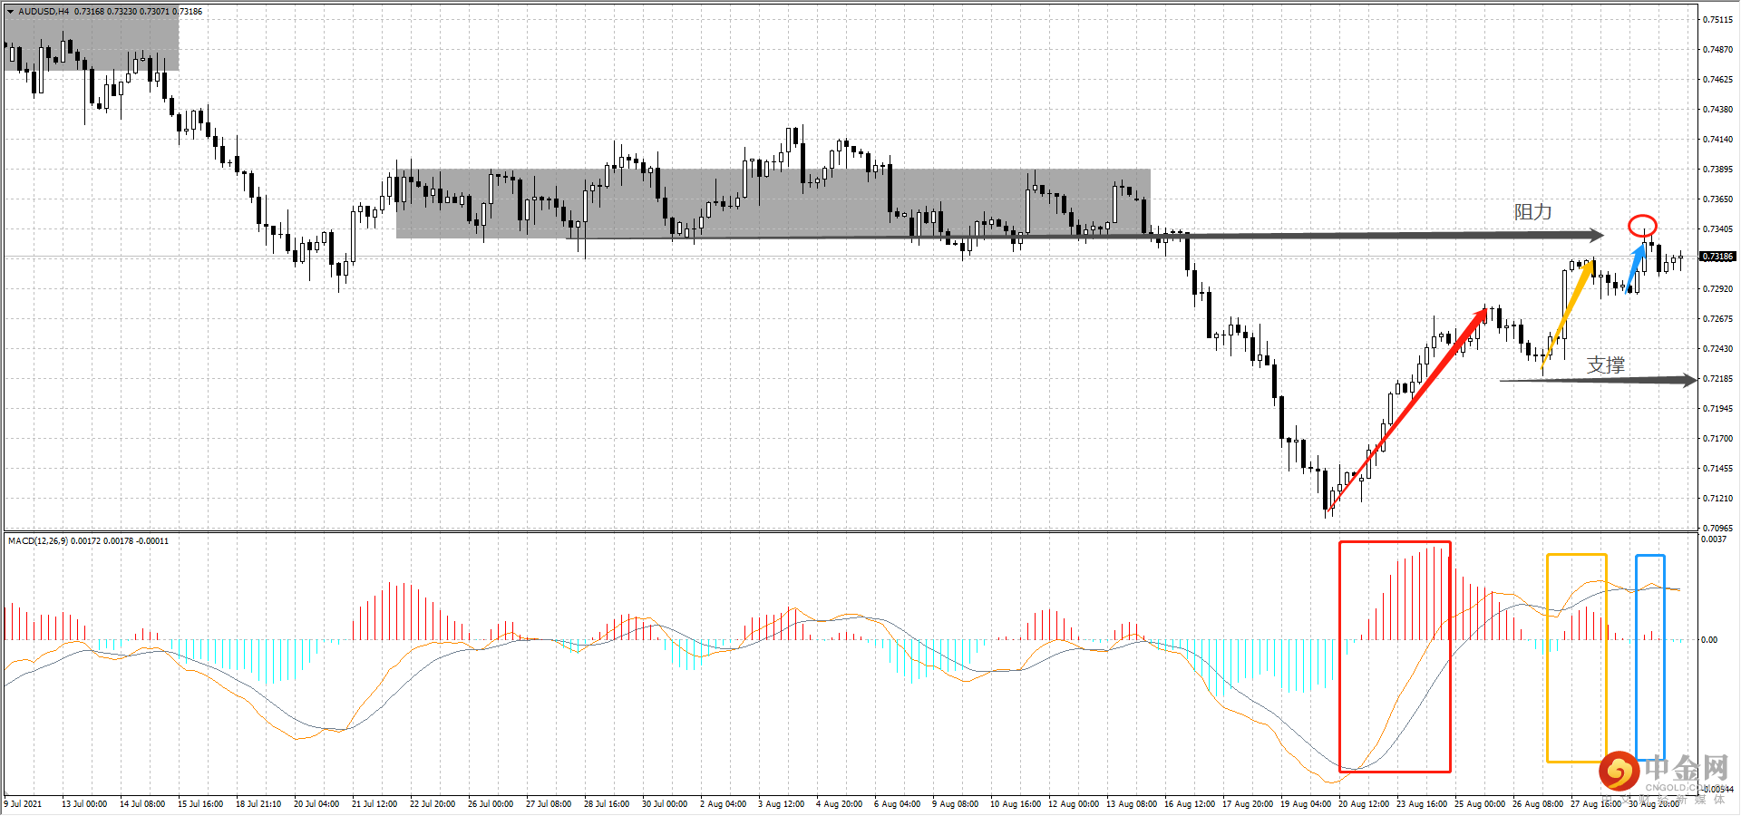Click MACD scale value 0.0037
The width and height of the screenshot is (1741, 816).
pos(1714,539)
